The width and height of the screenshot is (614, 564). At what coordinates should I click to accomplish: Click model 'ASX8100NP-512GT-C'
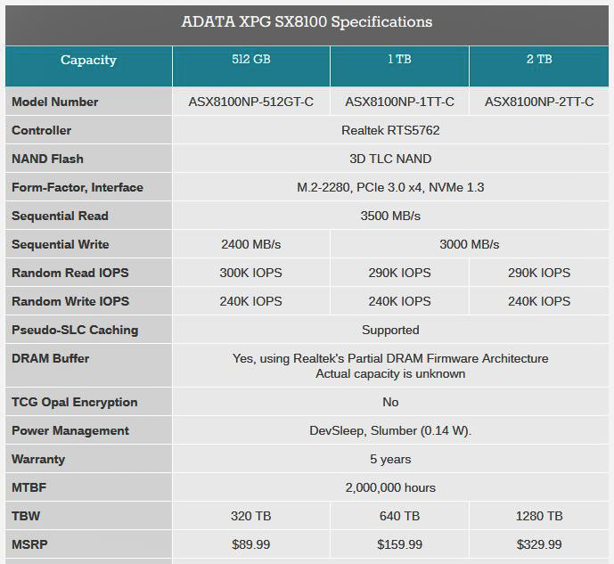click(x=251, y=102)
